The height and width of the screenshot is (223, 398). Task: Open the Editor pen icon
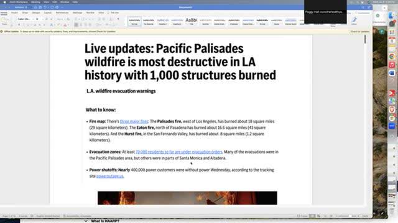(354, 20)
